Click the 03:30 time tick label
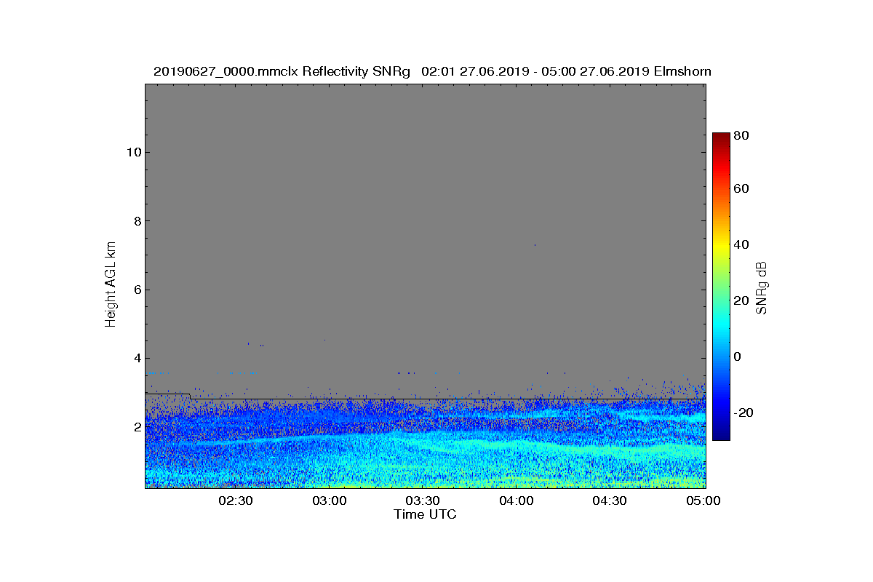Image resolution: width=873 pixels, height=582 pixels. (x=423, y=501)
